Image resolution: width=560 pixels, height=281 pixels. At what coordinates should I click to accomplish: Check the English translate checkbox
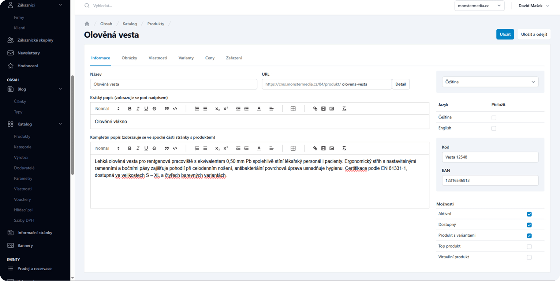coord(494,128)
